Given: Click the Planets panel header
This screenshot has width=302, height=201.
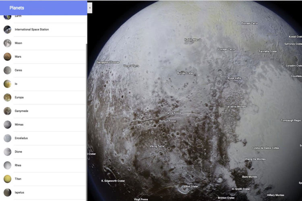Looking at the screenshot, I should [43, 7].
